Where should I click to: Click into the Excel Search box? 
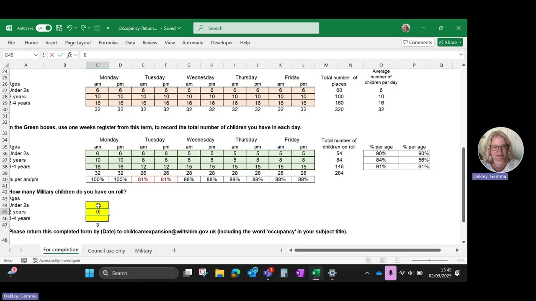256,28
